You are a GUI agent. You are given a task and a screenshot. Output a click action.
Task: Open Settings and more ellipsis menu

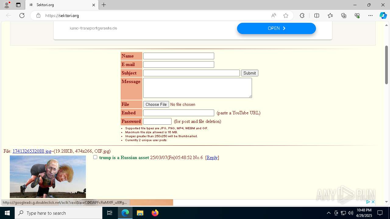point(370,16)
